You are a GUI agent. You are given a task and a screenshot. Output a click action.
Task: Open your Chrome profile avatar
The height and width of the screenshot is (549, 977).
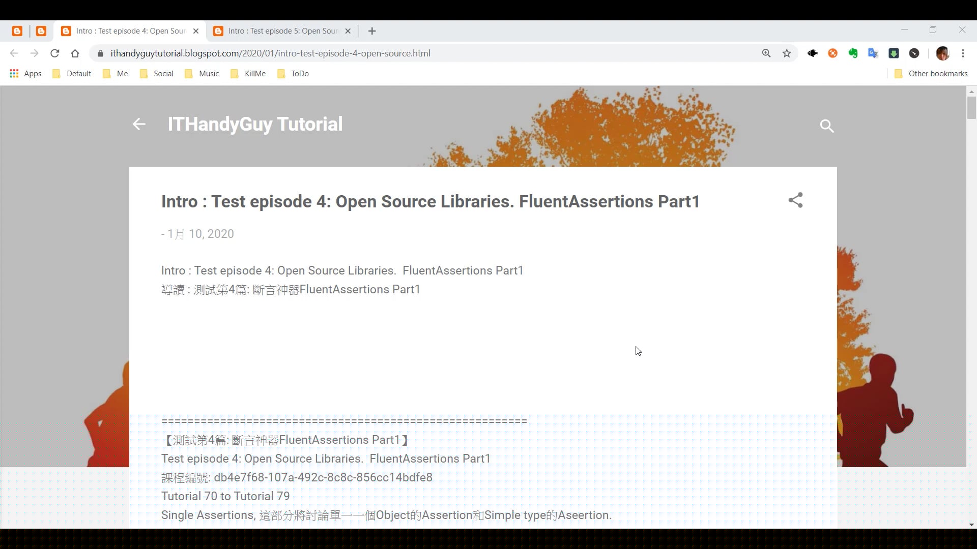pos(943,53)
